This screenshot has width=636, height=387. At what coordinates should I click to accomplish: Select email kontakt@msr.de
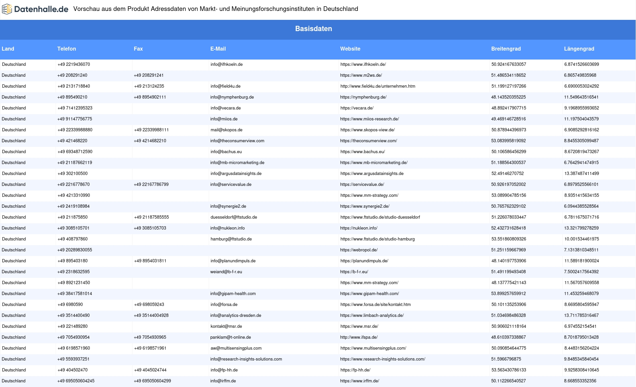226,326
